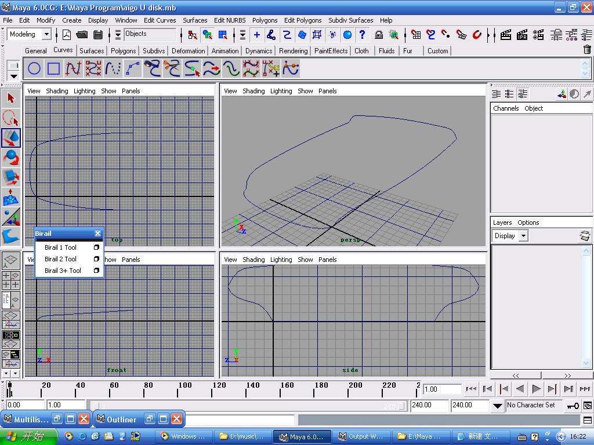Switch to the single perspective layout icon
This screenshot has height=445, width=594.
[10, 260]
